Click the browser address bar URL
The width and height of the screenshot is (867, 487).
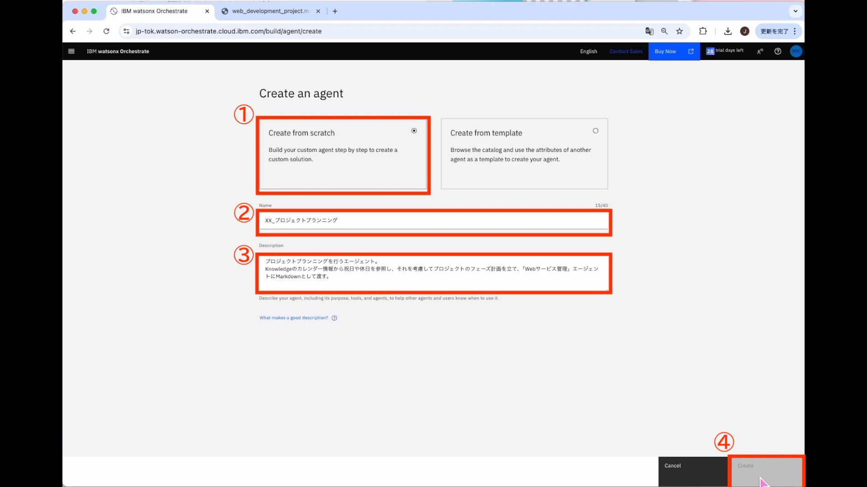(x=228, y=31)
